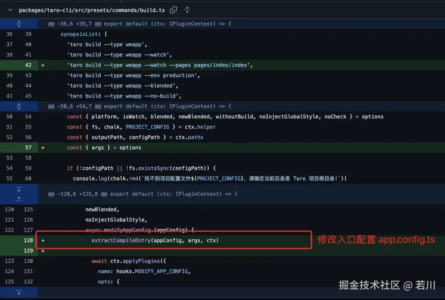Image resolution: width=445 pixels, height=300 pixels.
Task: Click 'platform, isWatch, blended' destructuring line
Action: coord(225,117)
